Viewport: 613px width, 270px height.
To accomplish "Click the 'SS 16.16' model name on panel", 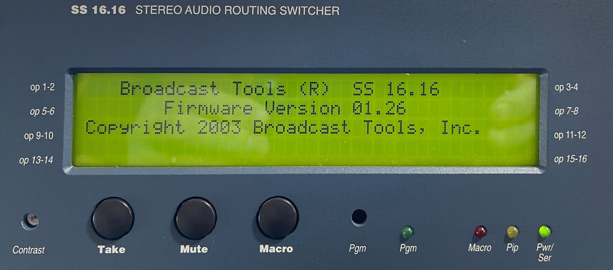I will coord(98,11).
